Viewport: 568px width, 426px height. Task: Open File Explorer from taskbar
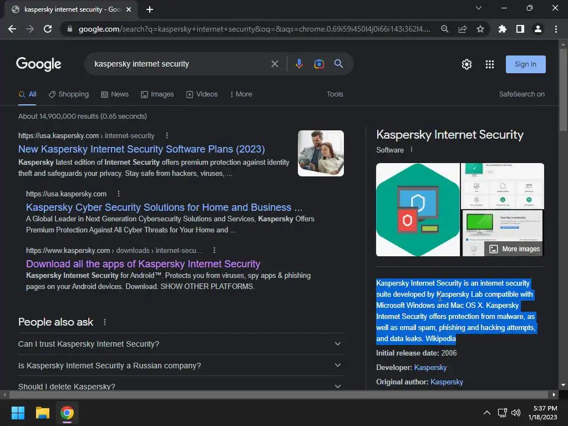pos(42,413)
